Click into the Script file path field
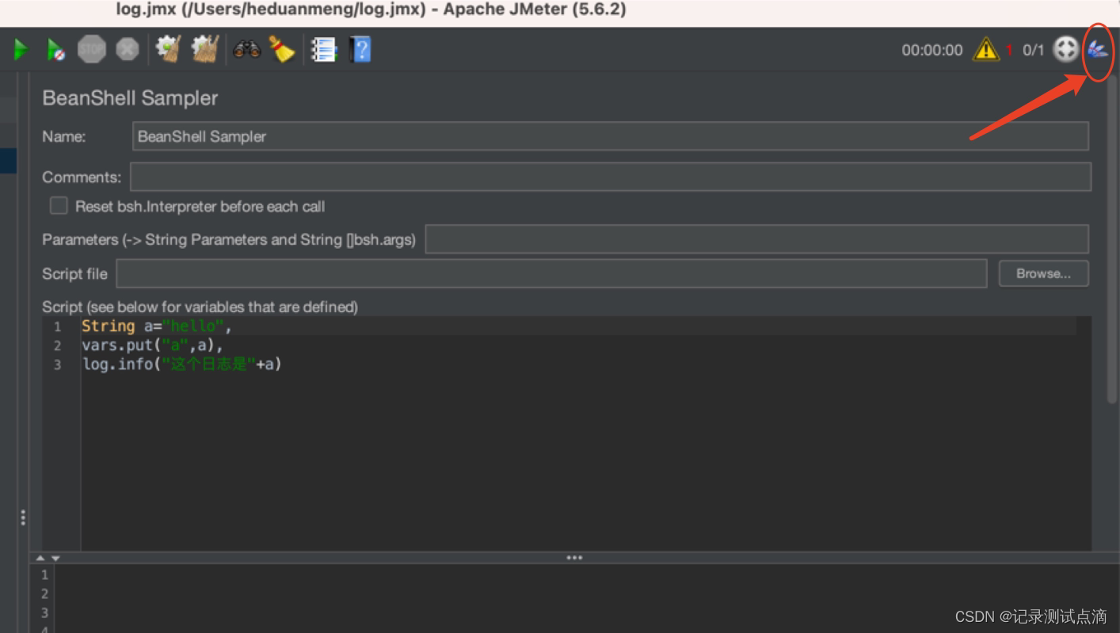Screen dimensions: 1120x633 (x=551, y=273)
